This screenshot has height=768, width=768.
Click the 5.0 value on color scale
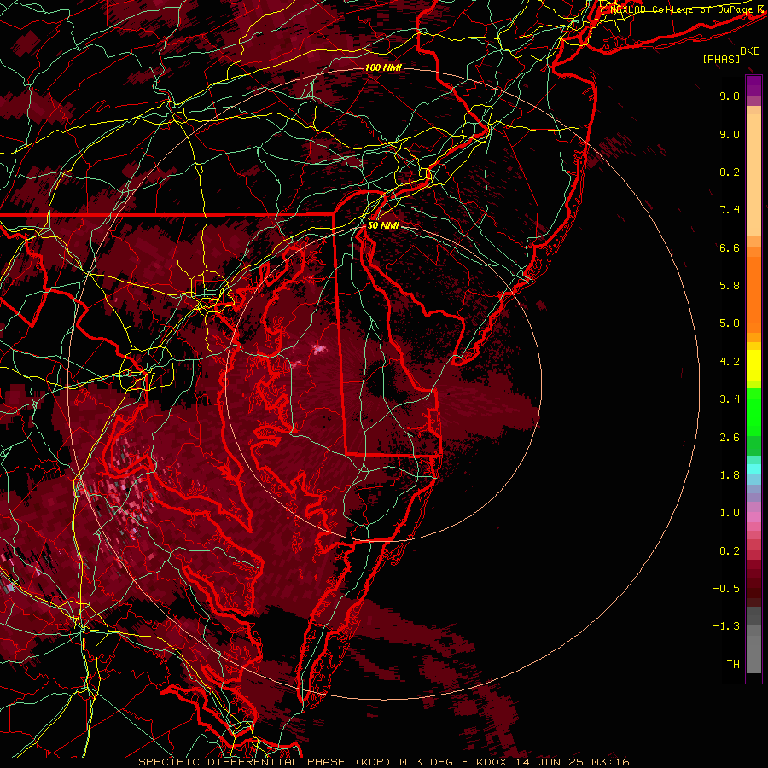click(730, 323)
